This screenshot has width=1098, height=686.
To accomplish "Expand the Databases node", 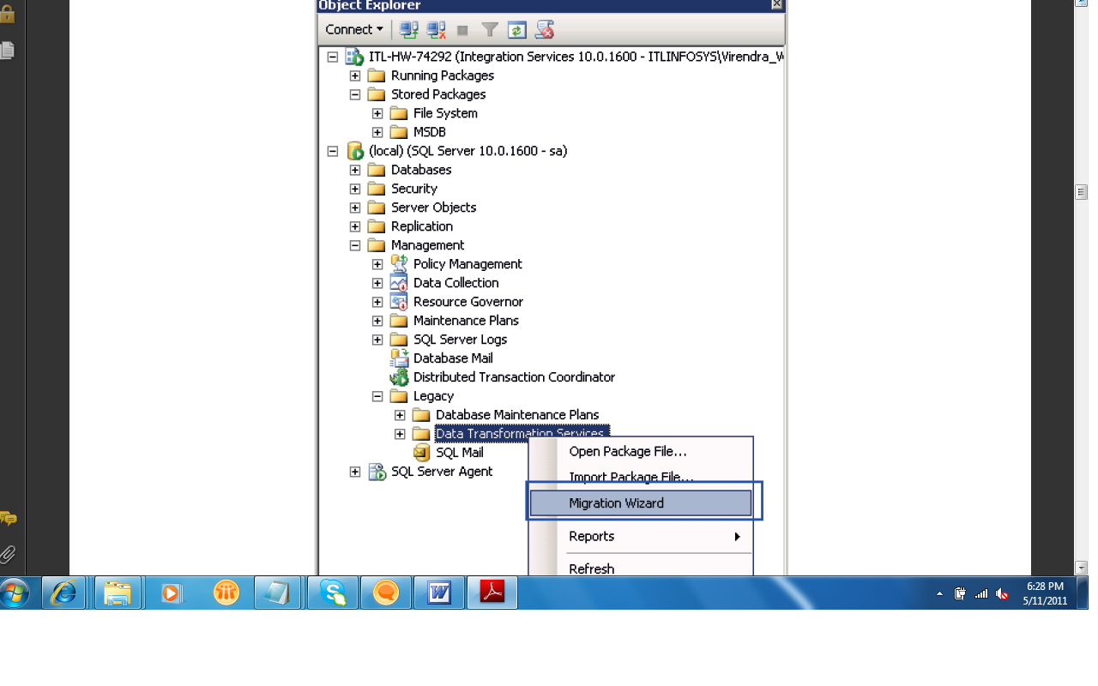I will [x=355, y=170].
